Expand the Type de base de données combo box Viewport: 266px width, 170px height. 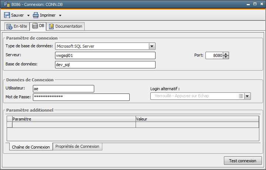pyautogui.click(x=152, y=46)
